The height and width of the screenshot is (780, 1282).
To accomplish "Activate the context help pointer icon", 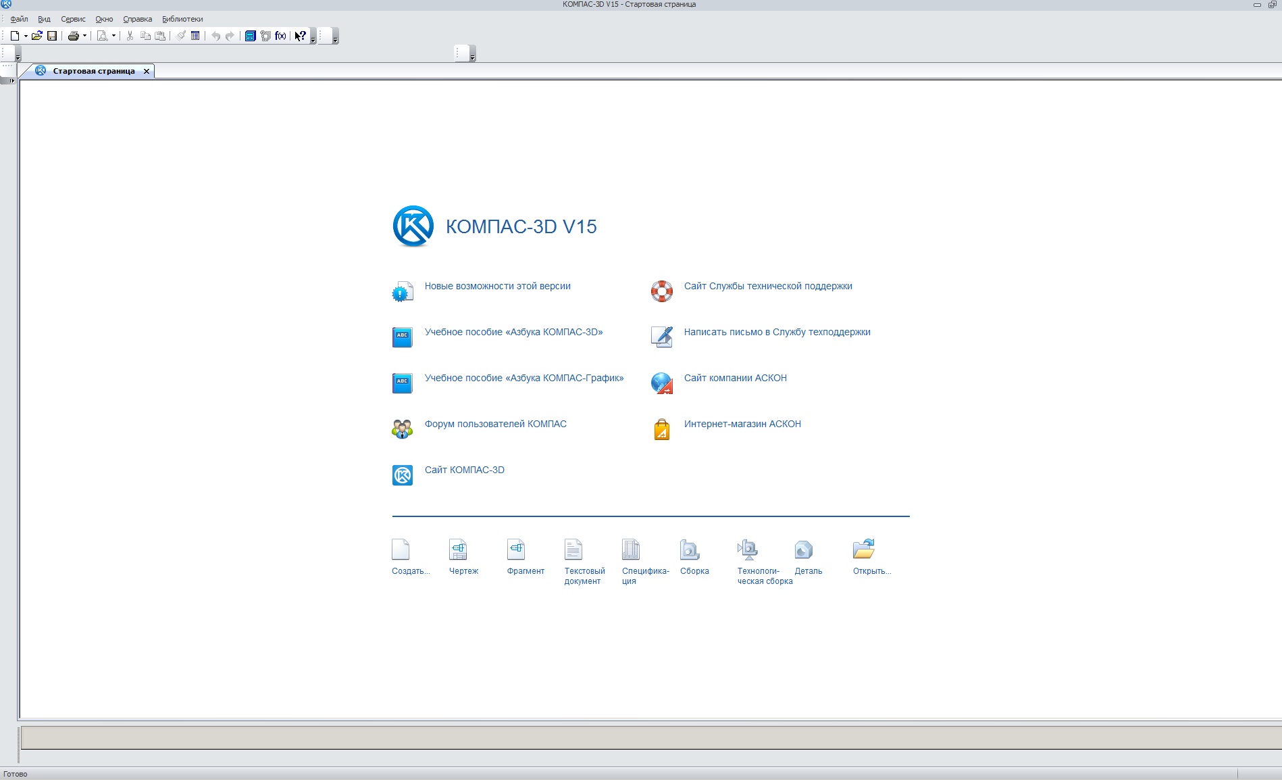I will tap(301, 36).
